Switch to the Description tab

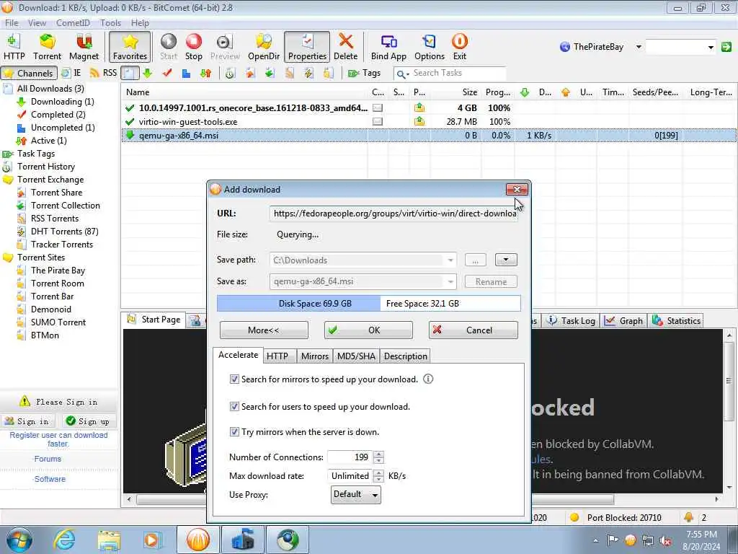pos(405,356)
